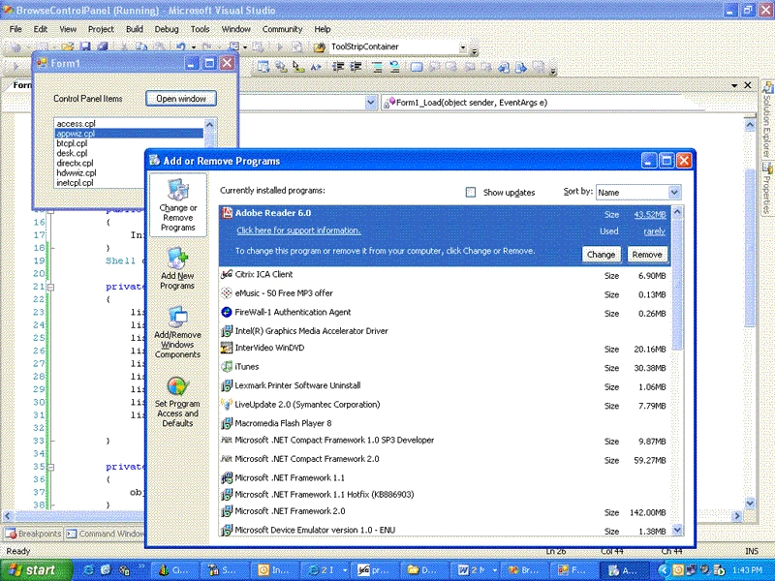This screenshot has height=581, width=775.
Task: Click the Save icon in Visual Studio toolbar
Action: pyautogui.click(x=85, y=46)
